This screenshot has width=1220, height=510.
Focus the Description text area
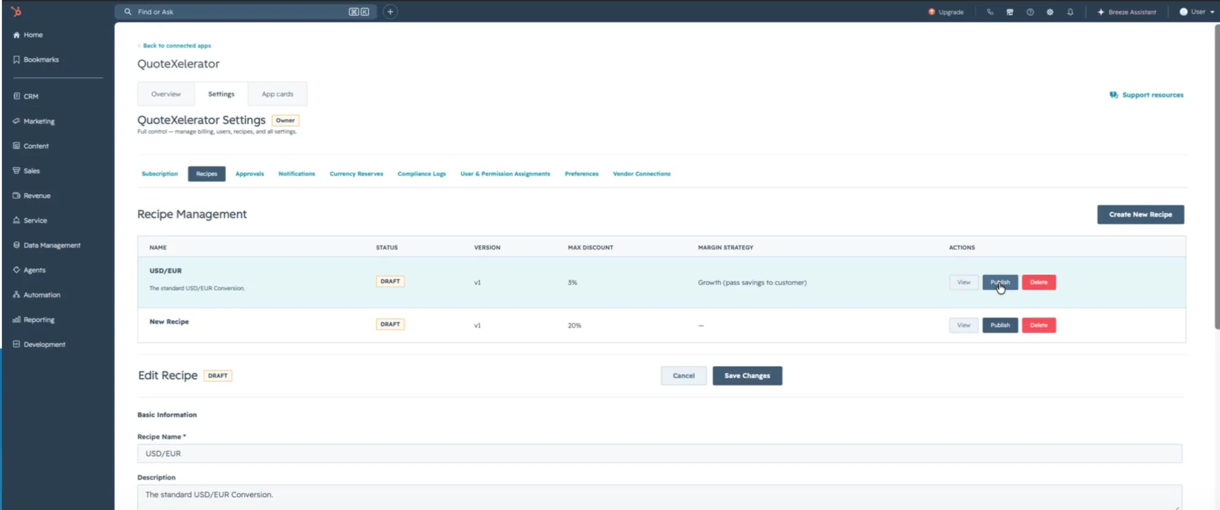[x=659, y=497]
